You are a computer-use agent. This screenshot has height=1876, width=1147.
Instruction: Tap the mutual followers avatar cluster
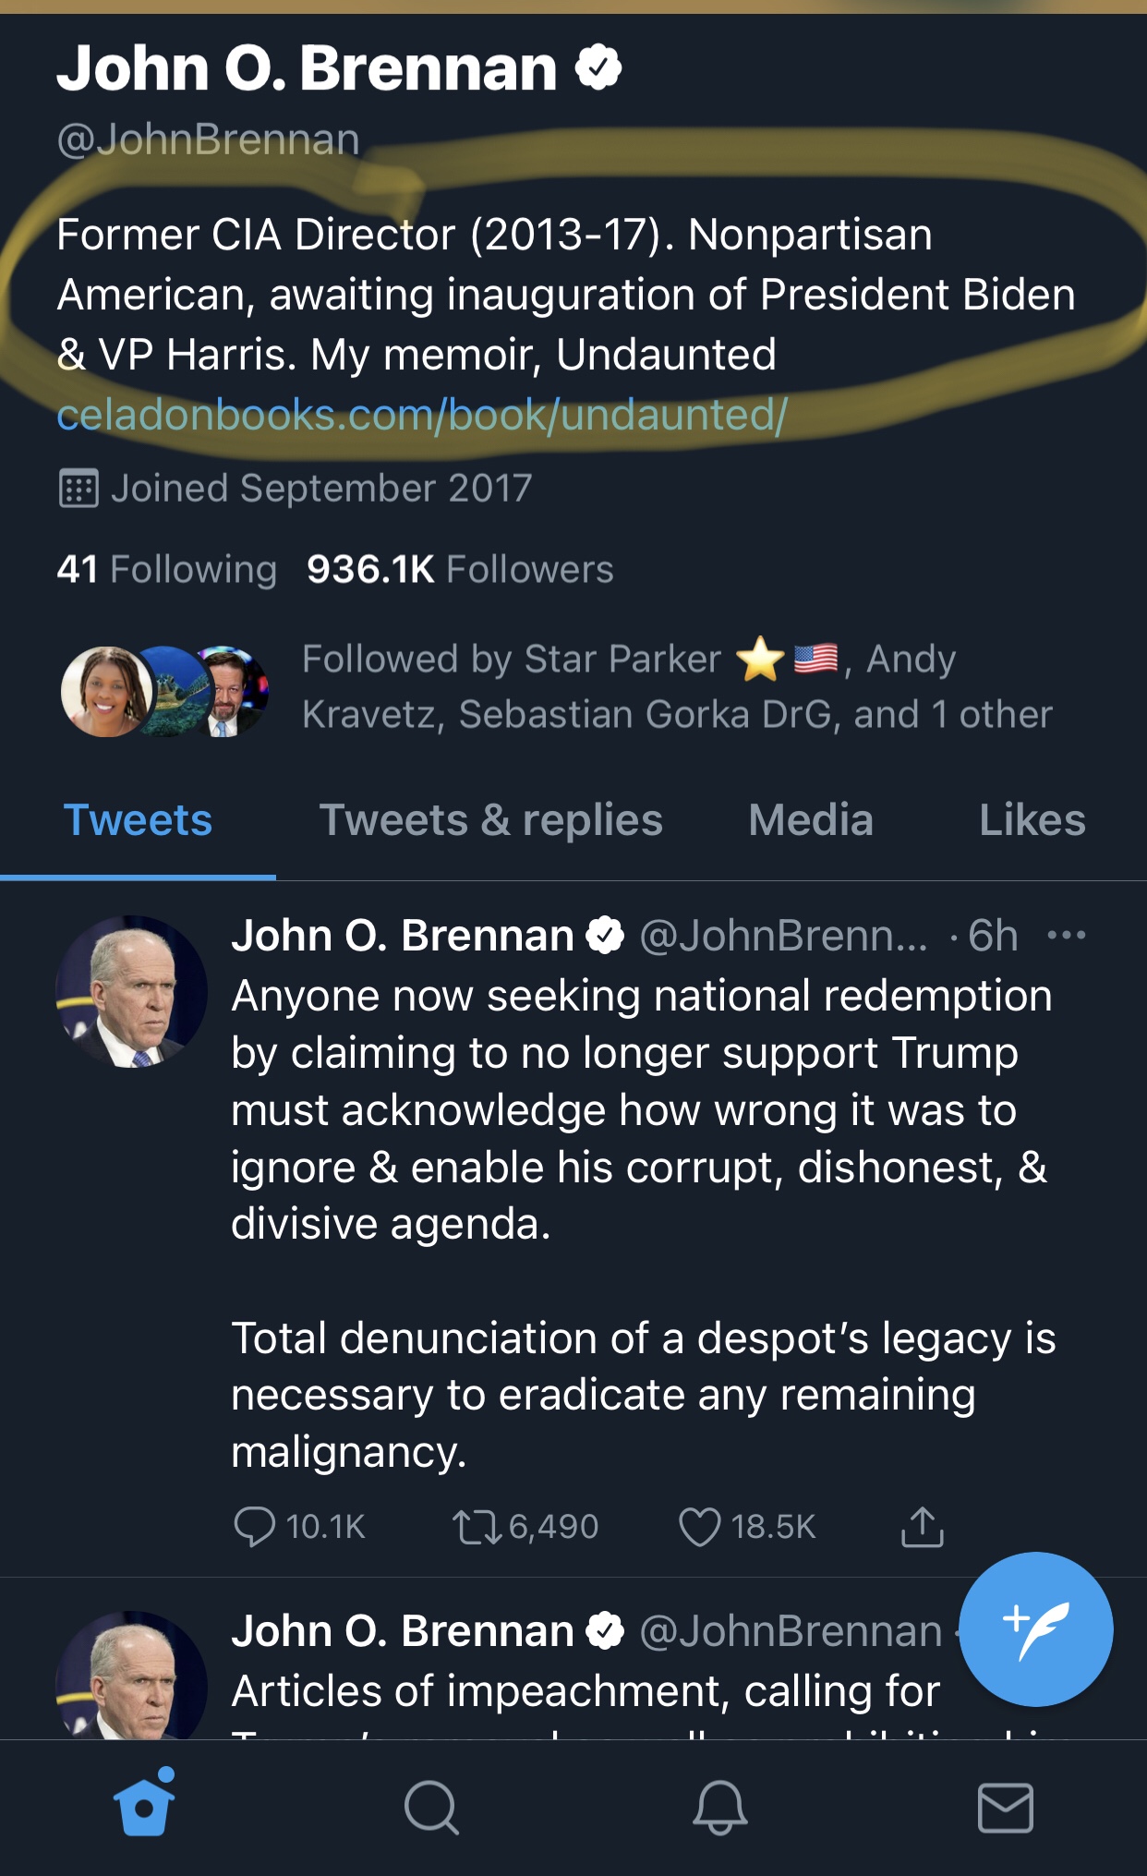point(164,691)
